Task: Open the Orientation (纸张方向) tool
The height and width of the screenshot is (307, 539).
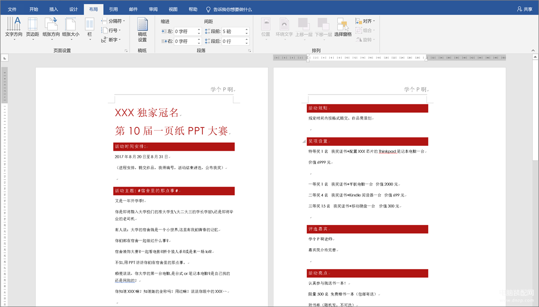Action: pyautogui.click(x=51, y=28)
